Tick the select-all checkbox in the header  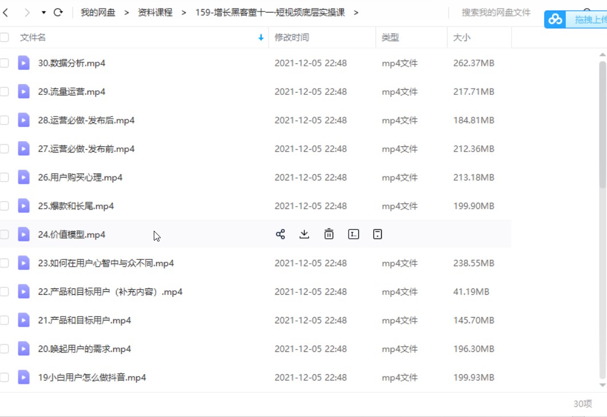(x=5, y=37)
